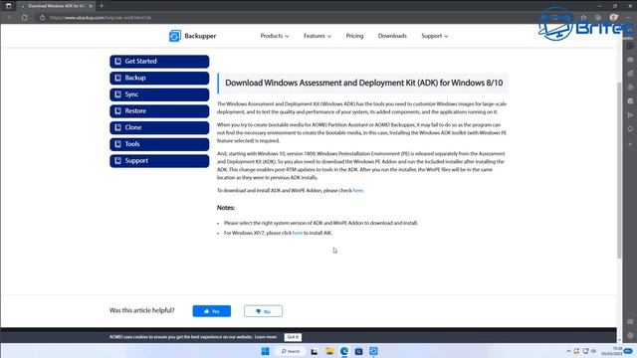Screen dimensions: 637x358
Task: Click the Clone section's page icon
Action: tap(117, 128)
